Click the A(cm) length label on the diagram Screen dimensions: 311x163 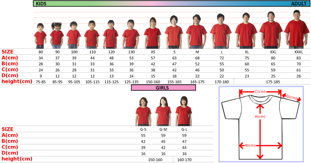[x=260, y=117]
